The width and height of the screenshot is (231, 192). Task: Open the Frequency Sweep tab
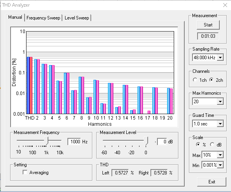click(x=43, y=18)
